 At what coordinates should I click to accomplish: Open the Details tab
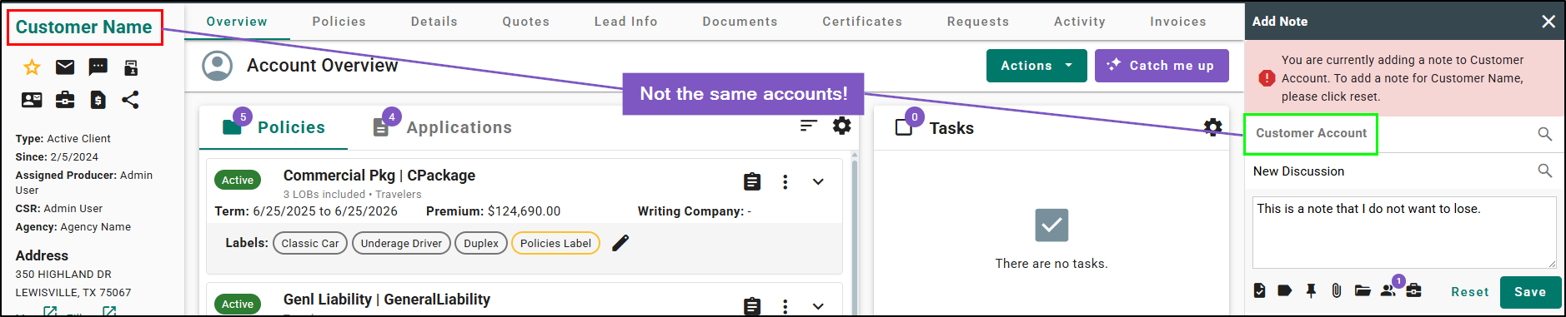tap(434, 22)
